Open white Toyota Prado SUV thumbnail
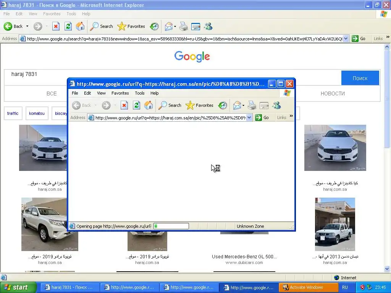Screen dimensions: 391x293 point(50,224)
